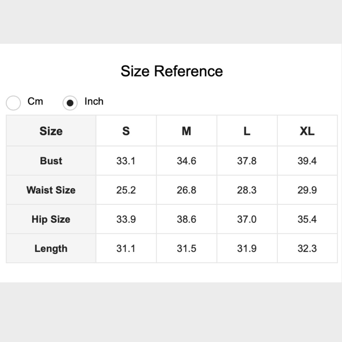Click the L size column header

click(x=247, y=131)
